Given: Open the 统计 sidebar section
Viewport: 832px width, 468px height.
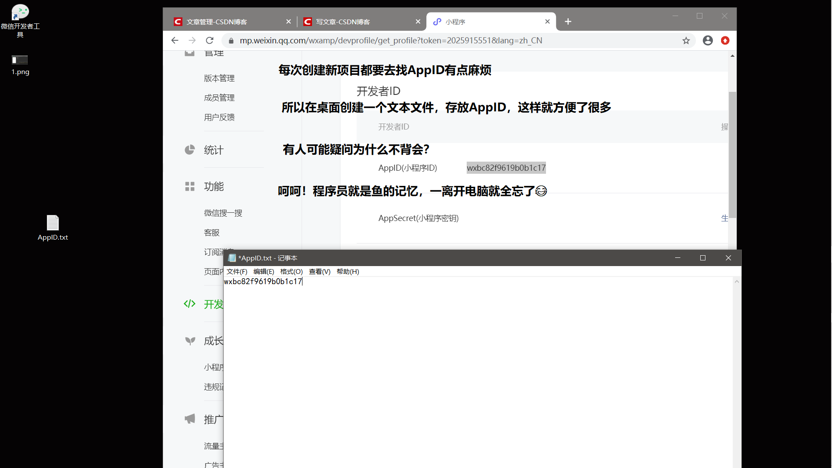Looking at the screenshot, I should click(x=214, y=150).
